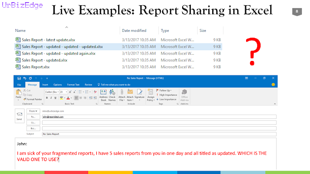This screenshot has width=310, height=174.
Task: Grow font size button
Action: 70,92
